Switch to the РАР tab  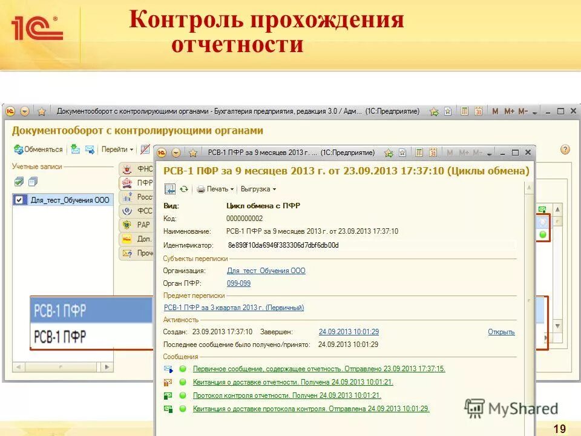[136, 225]
